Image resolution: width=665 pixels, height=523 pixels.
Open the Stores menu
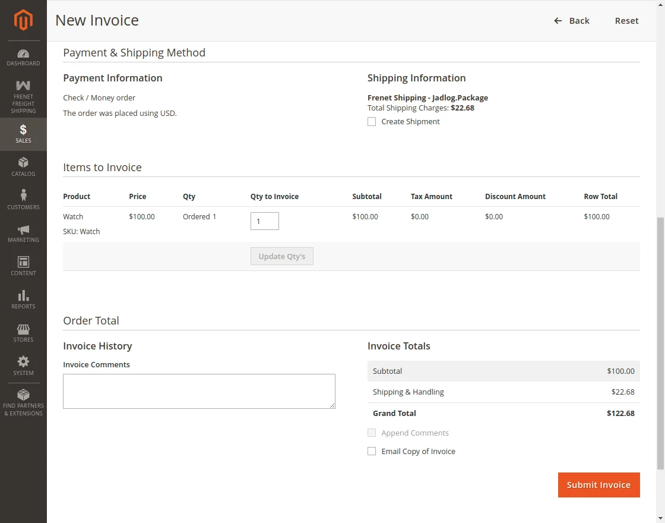click(x=23, y=333)
